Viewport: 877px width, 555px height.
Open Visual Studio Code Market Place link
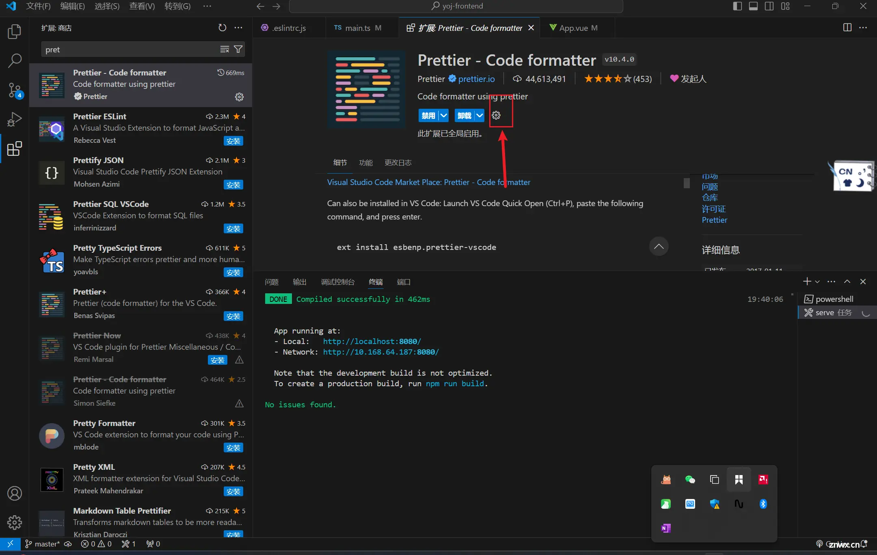(x=429, y=182)
